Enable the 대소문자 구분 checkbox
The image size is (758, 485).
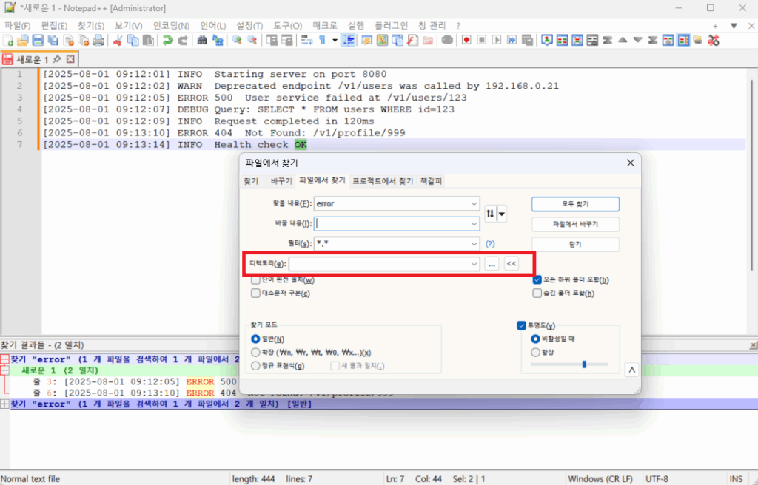[255, 293]
